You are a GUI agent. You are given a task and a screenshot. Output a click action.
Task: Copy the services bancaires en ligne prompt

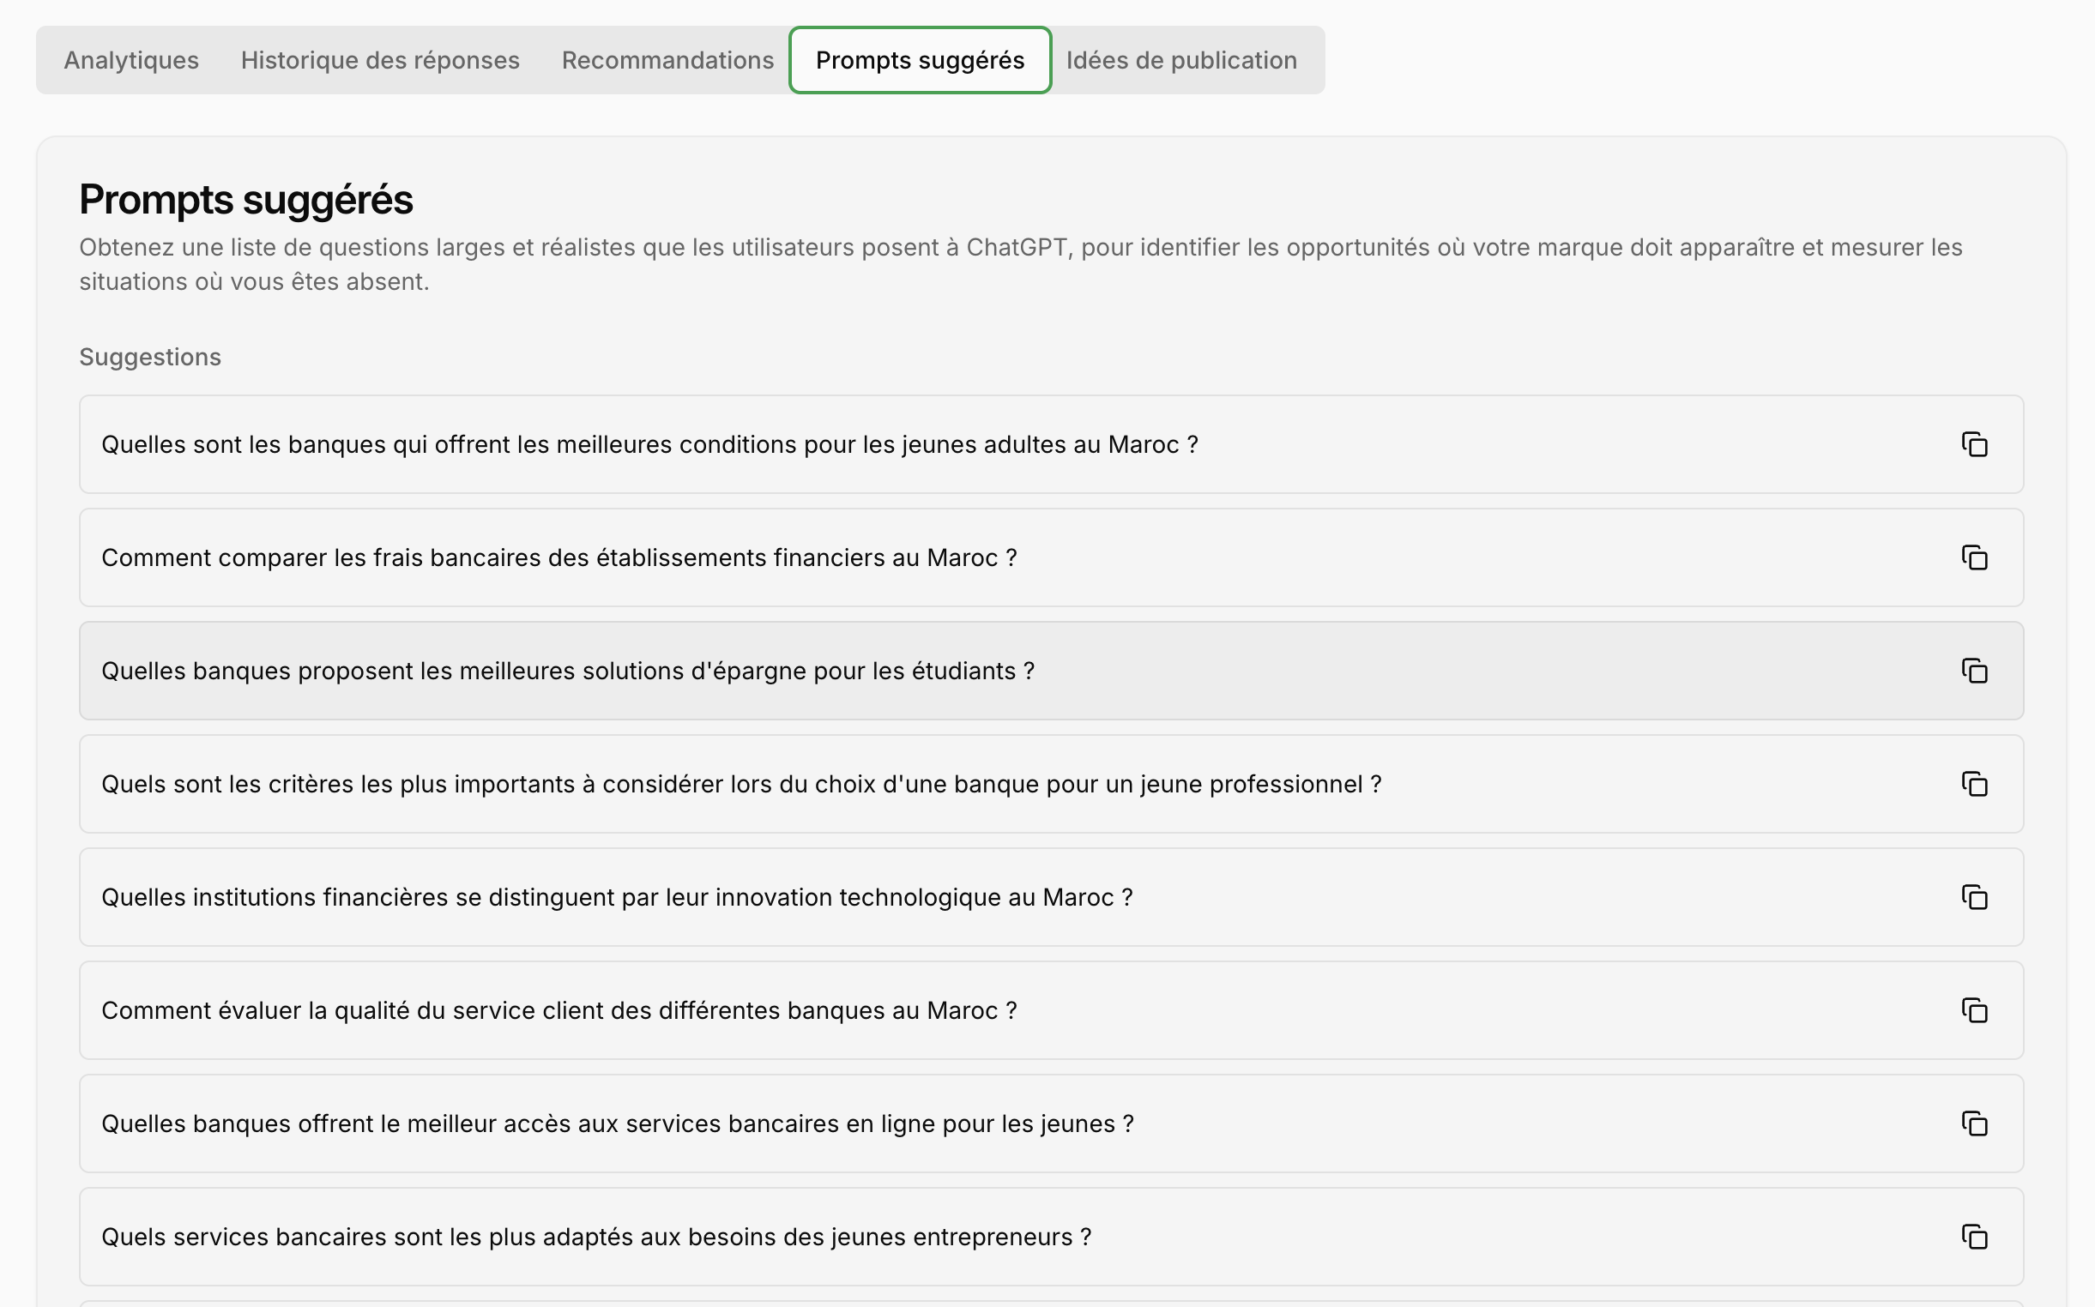pos(1974,1123)
